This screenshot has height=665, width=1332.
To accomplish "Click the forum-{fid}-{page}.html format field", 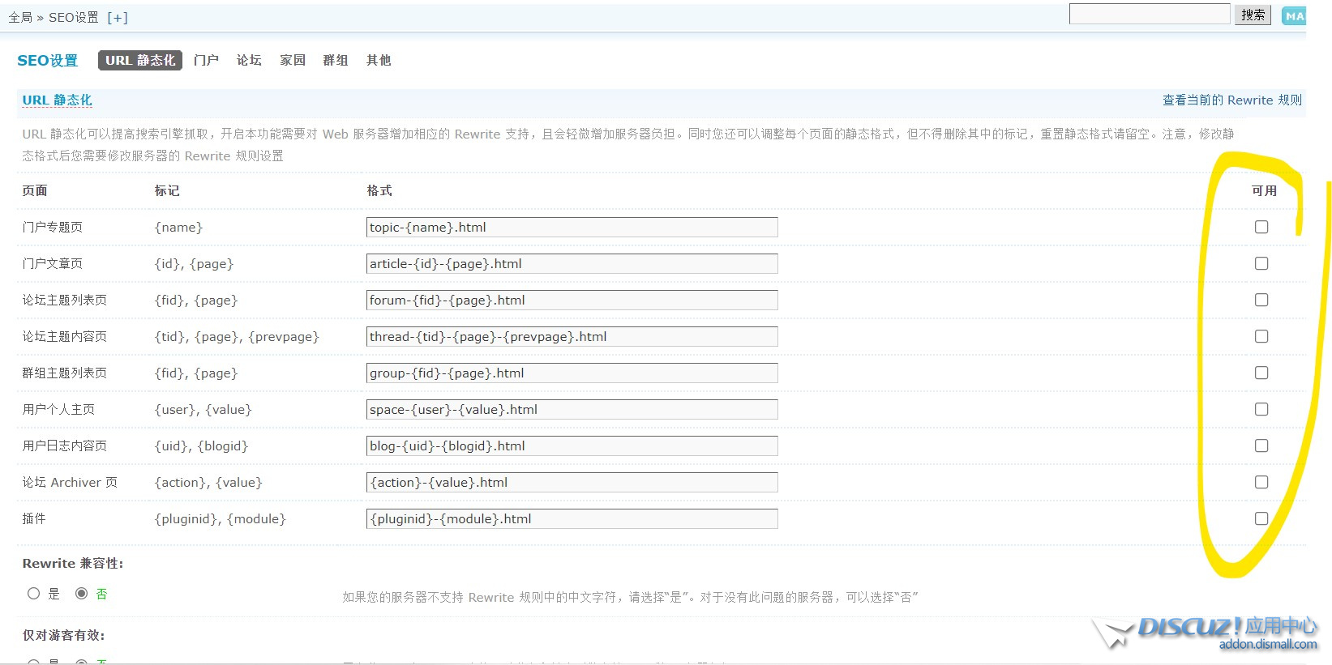I will pos(572,301).
